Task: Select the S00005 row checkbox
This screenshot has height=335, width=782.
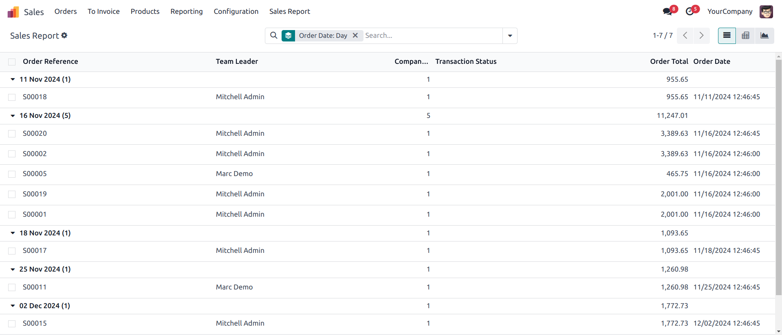Action: pos(12,174)
